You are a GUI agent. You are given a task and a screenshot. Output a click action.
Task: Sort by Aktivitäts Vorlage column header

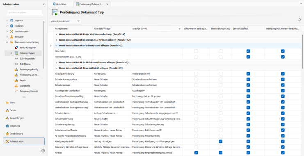click(112, 28)
